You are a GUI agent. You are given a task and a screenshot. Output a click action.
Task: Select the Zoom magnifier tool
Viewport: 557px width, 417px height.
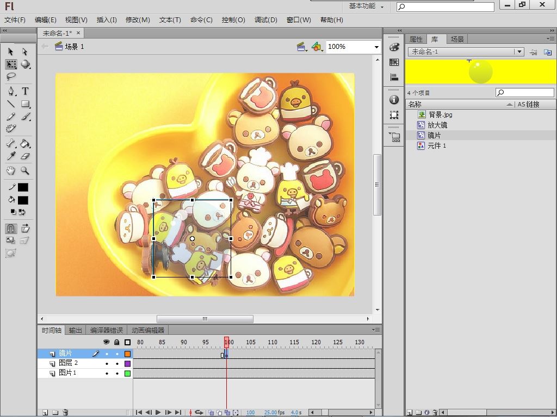(x=25, y=171)
